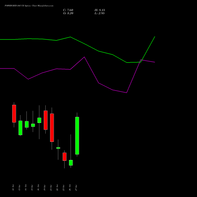Select the low value L: 2.95

pyautogui.click(x=100, y=13)
